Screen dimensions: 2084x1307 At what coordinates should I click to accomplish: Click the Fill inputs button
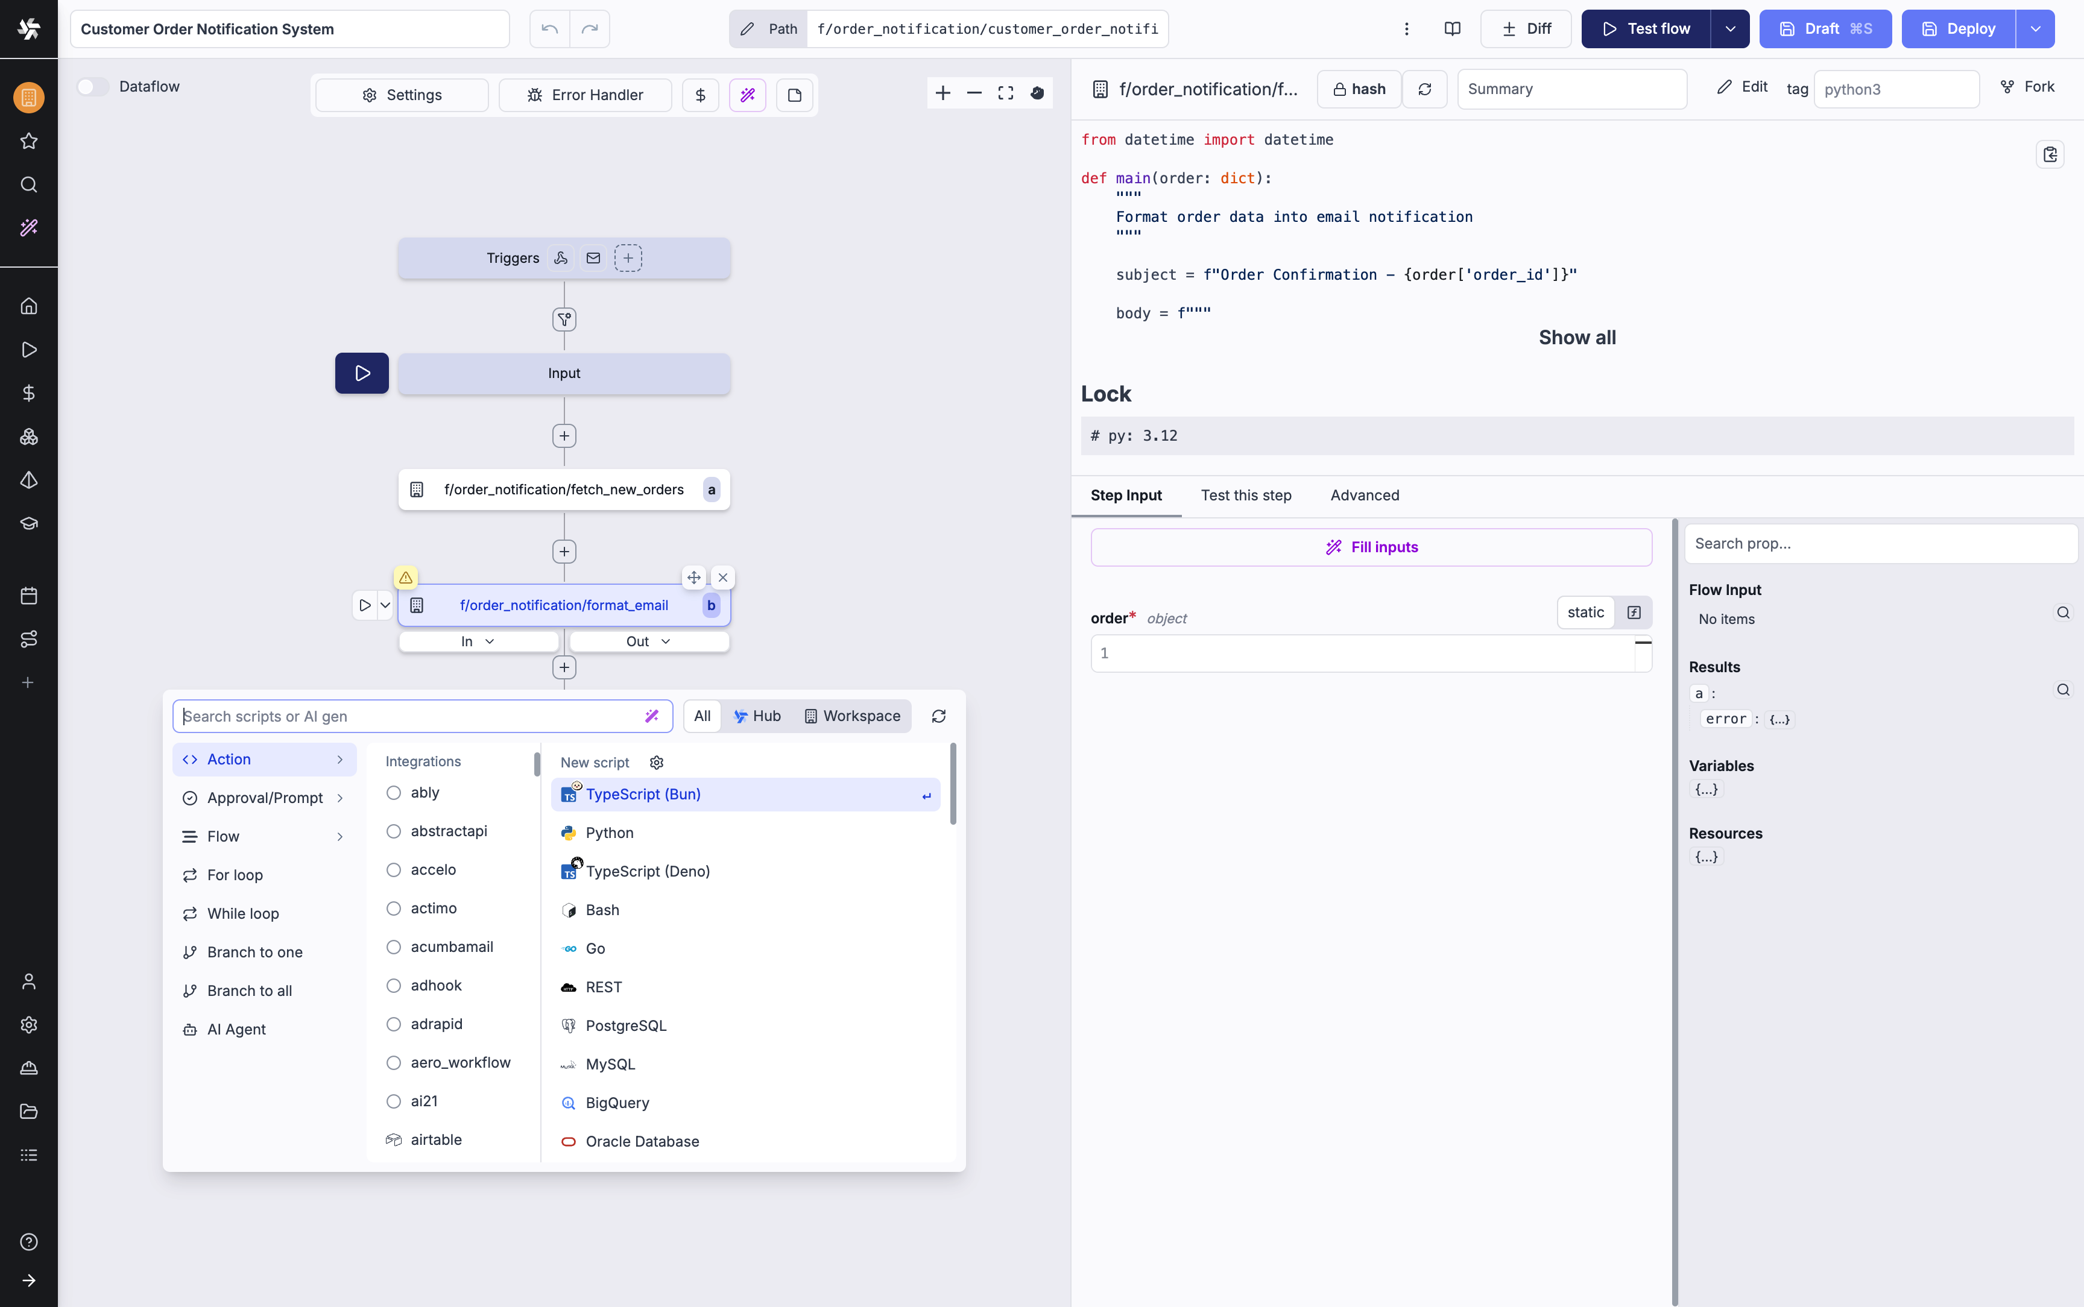(x=1371, y=547)
